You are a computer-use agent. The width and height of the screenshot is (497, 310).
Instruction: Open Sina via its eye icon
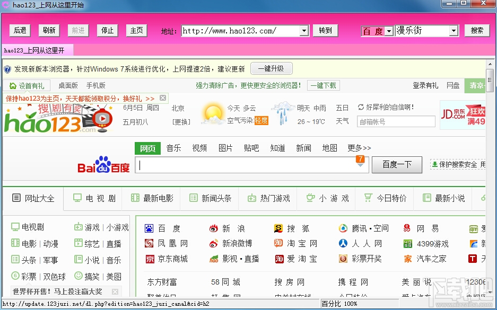point(214,228)
